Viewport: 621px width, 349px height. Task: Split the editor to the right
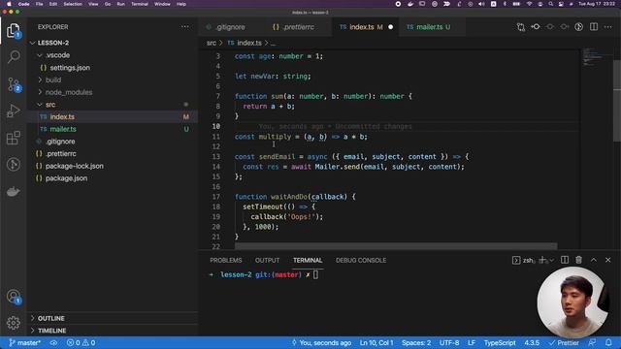(594, 27)
